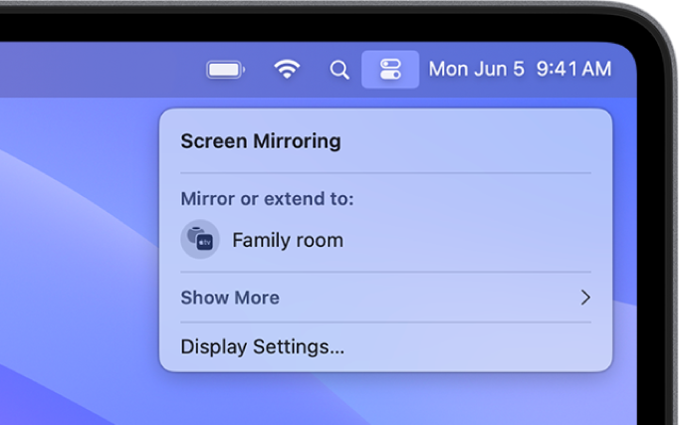
Task: Click the Mirror or extend to label
Action: point(267,199)
